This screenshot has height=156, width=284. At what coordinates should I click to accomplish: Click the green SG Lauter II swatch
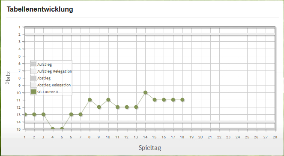34,92
